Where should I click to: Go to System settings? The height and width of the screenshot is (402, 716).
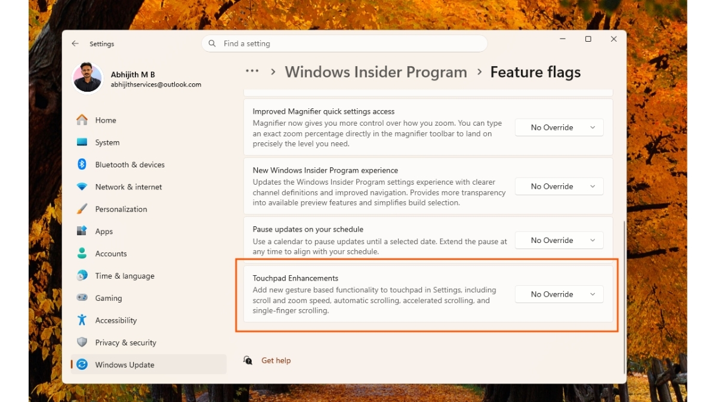point(149,142)
